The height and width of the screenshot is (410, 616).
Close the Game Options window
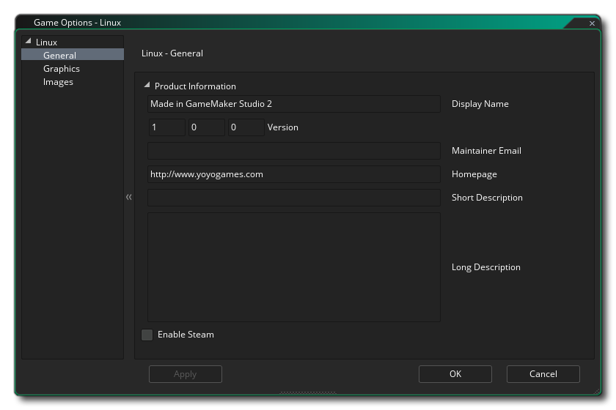pyautogui.click(x=592, y=23)
